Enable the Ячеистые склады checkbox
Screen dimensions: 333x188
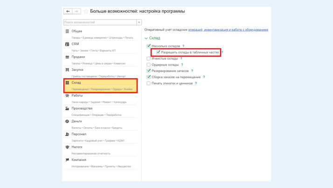pos(149,58)
